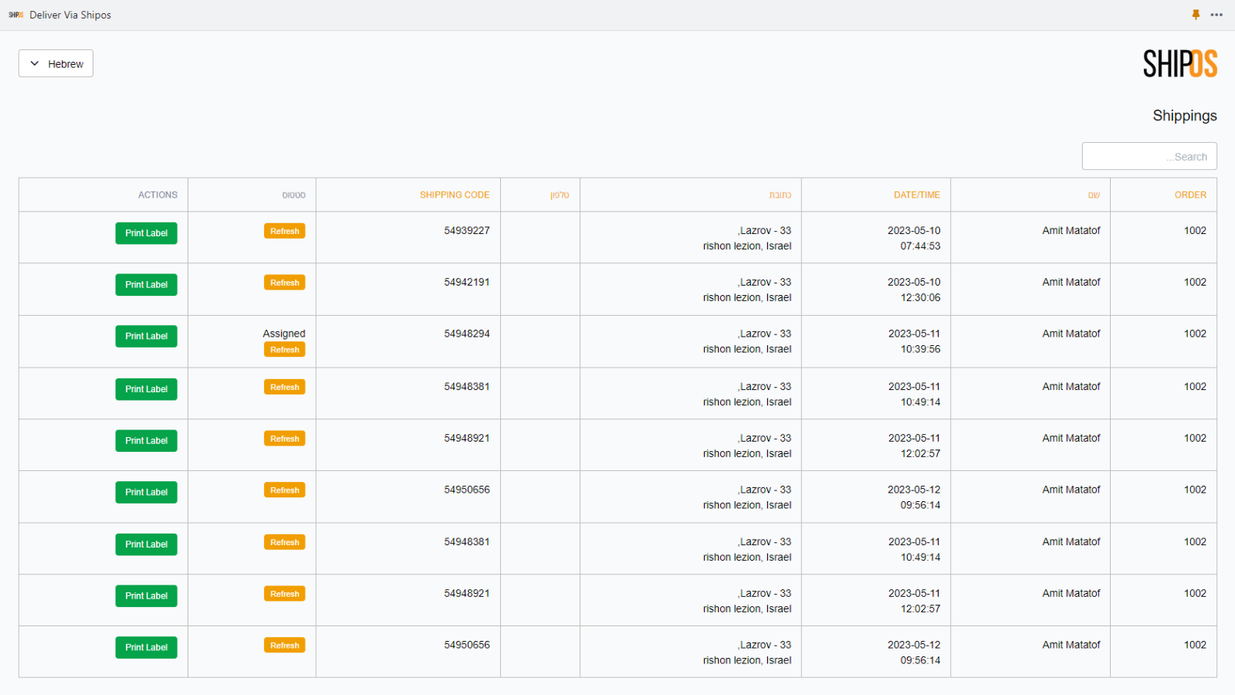This screenshot has height=695, width=1235.
Task: Refresh status of shipment 54942191
Action: pos(285,283)
